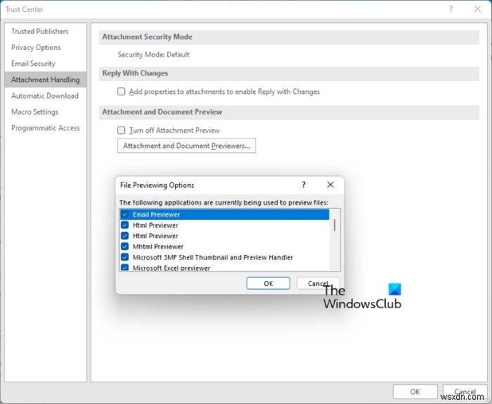Click the Security Mode: Default text
Viewport: 492px width, 404px height.
(153, 55)
